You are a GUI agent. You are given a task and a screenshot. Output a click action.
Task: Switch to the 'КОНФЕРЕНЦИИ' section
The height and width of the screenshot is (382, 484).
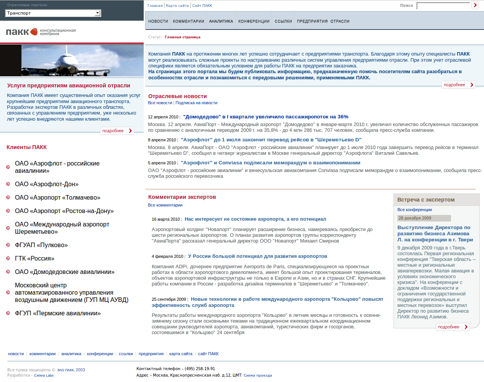tap(253, 21)
